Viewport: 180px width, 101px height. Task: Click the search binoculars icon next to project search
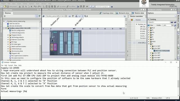coord(112,6)
